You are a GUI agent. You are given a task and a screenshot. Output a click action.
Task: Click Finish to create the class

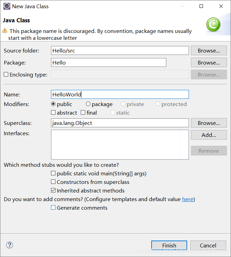(169, 245)
